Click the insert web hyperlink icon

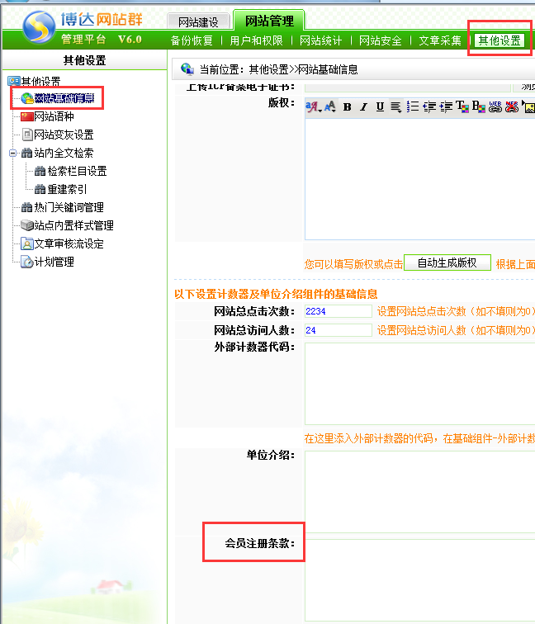coord(495,106)
